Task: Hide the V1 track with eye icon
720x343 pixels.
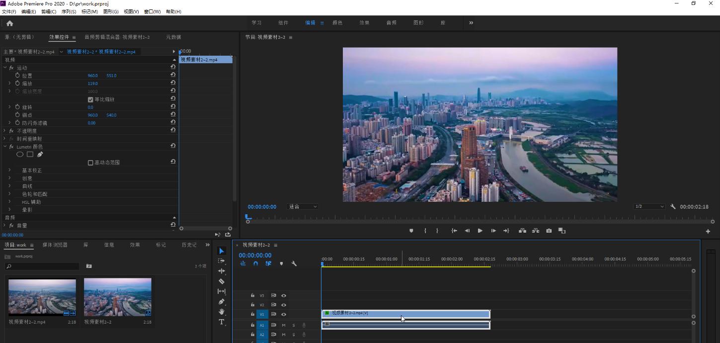Action: (x=284, y=314)
